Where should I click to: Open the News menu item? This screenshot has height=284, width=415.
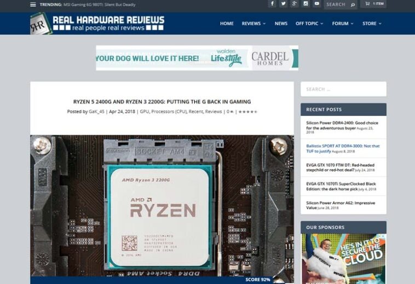(281, 23)
